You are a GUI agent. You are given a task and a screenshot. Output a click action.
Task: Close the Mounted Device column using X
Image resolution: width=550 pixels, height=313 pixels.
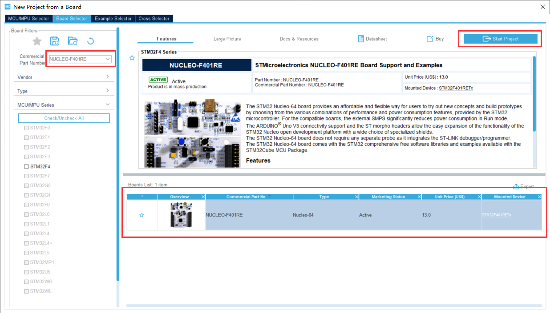[x=540, y=197]
